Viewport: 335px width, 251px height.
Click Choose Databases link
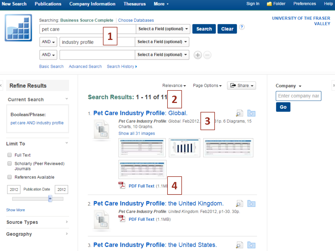click(136, 20)
